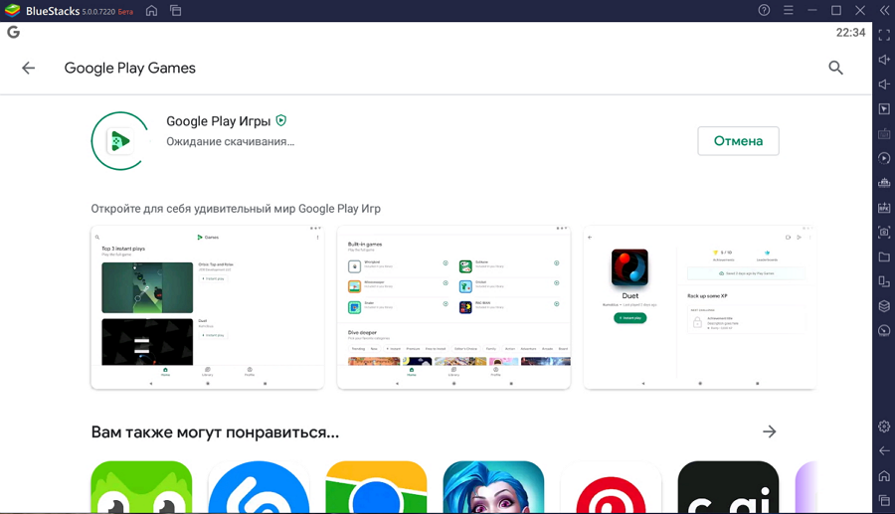This screenshot has width=895, height=514.
Task: Click the 'Вам также могут понравиться...' heading
Action: [x=215, y=432]
